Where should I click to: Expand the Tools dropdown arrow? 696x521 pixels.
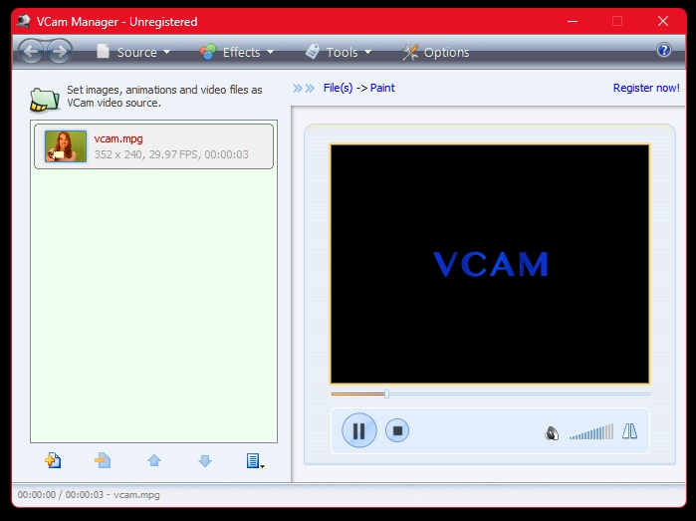click(367, 53)
